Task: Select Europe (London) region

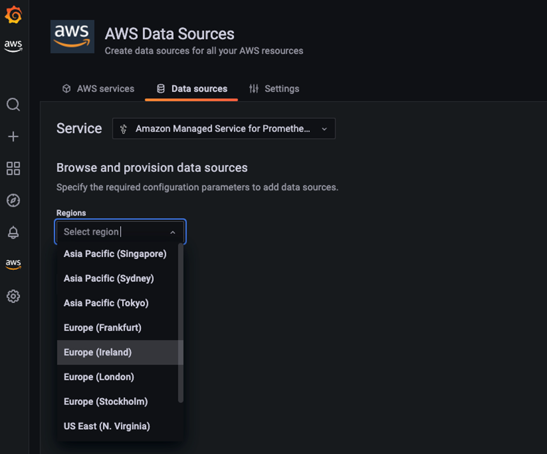Action: pyautogui.click(x=118, y=377)
